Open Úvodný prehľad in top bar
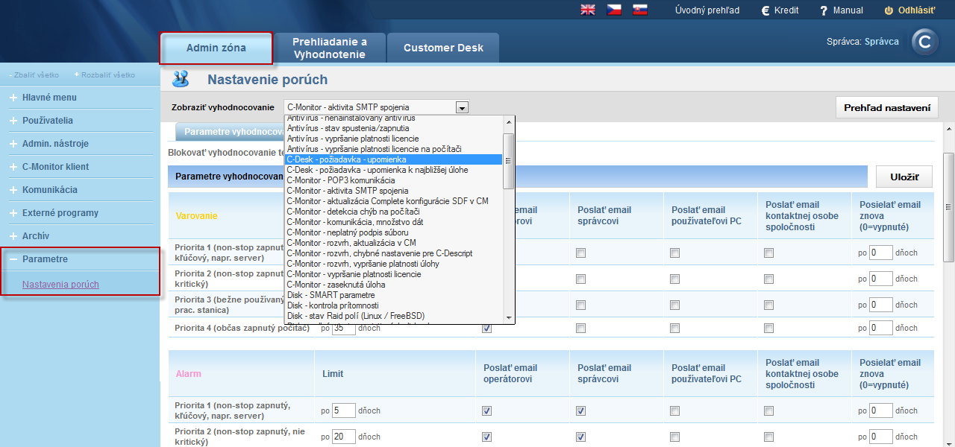 tap(707, 10)
